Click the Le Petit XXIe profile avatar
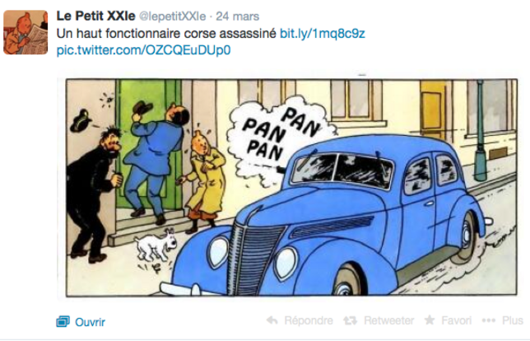The height and width of the screenshot is (341, 530). pyautogui.click(x=26, y=32)
